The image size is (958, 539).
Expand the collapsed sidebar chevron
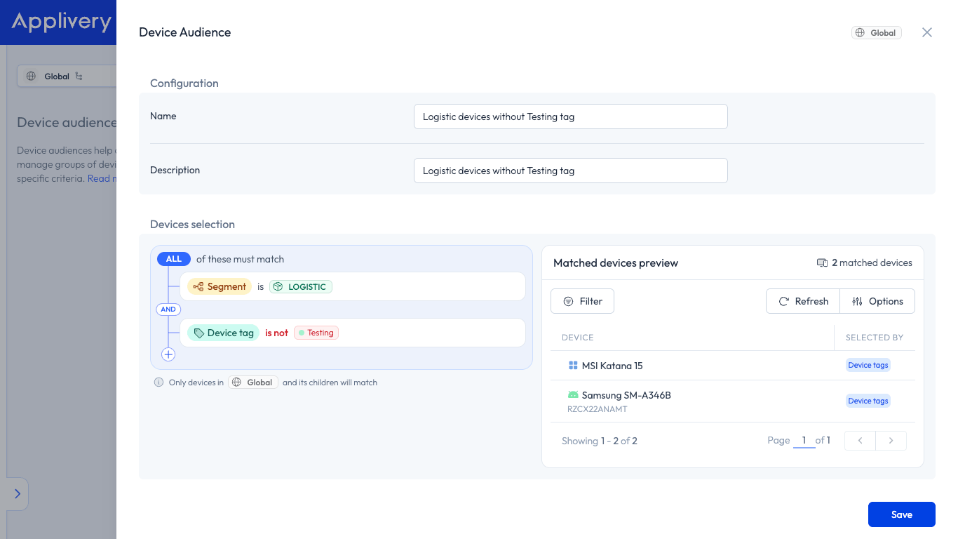(18, 494)
